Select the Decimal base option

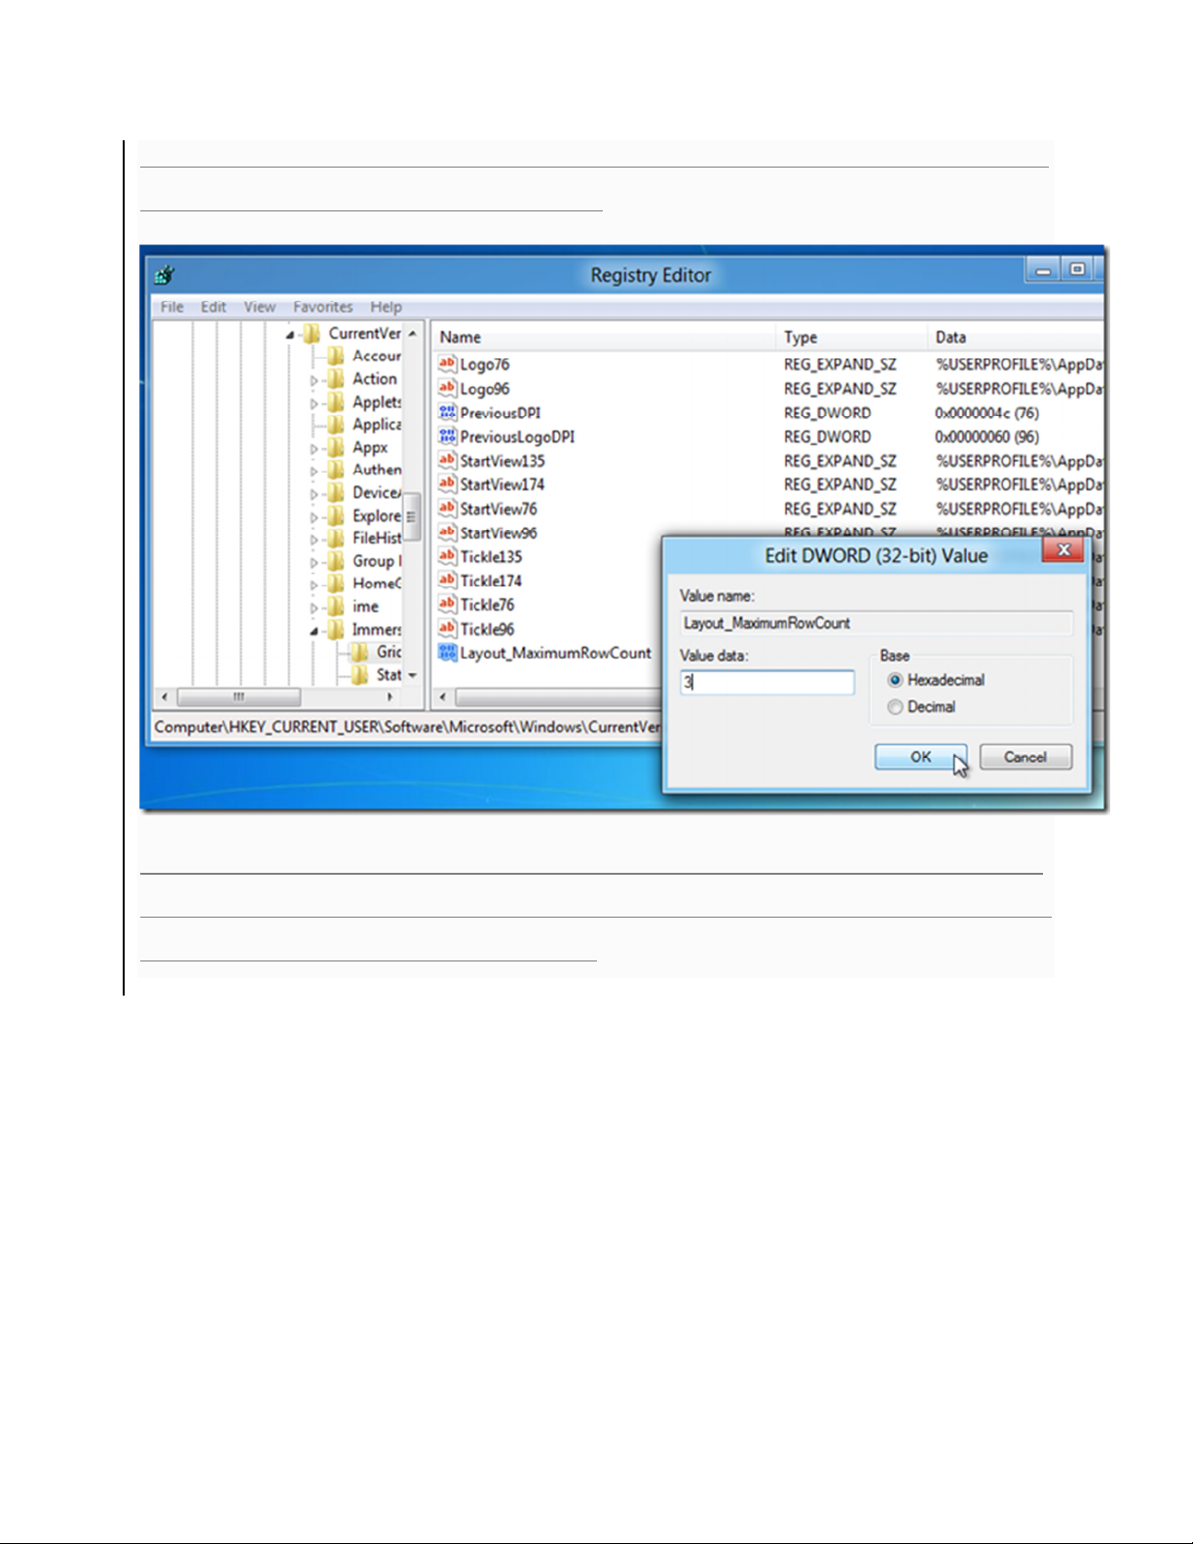tap(895, 707)
